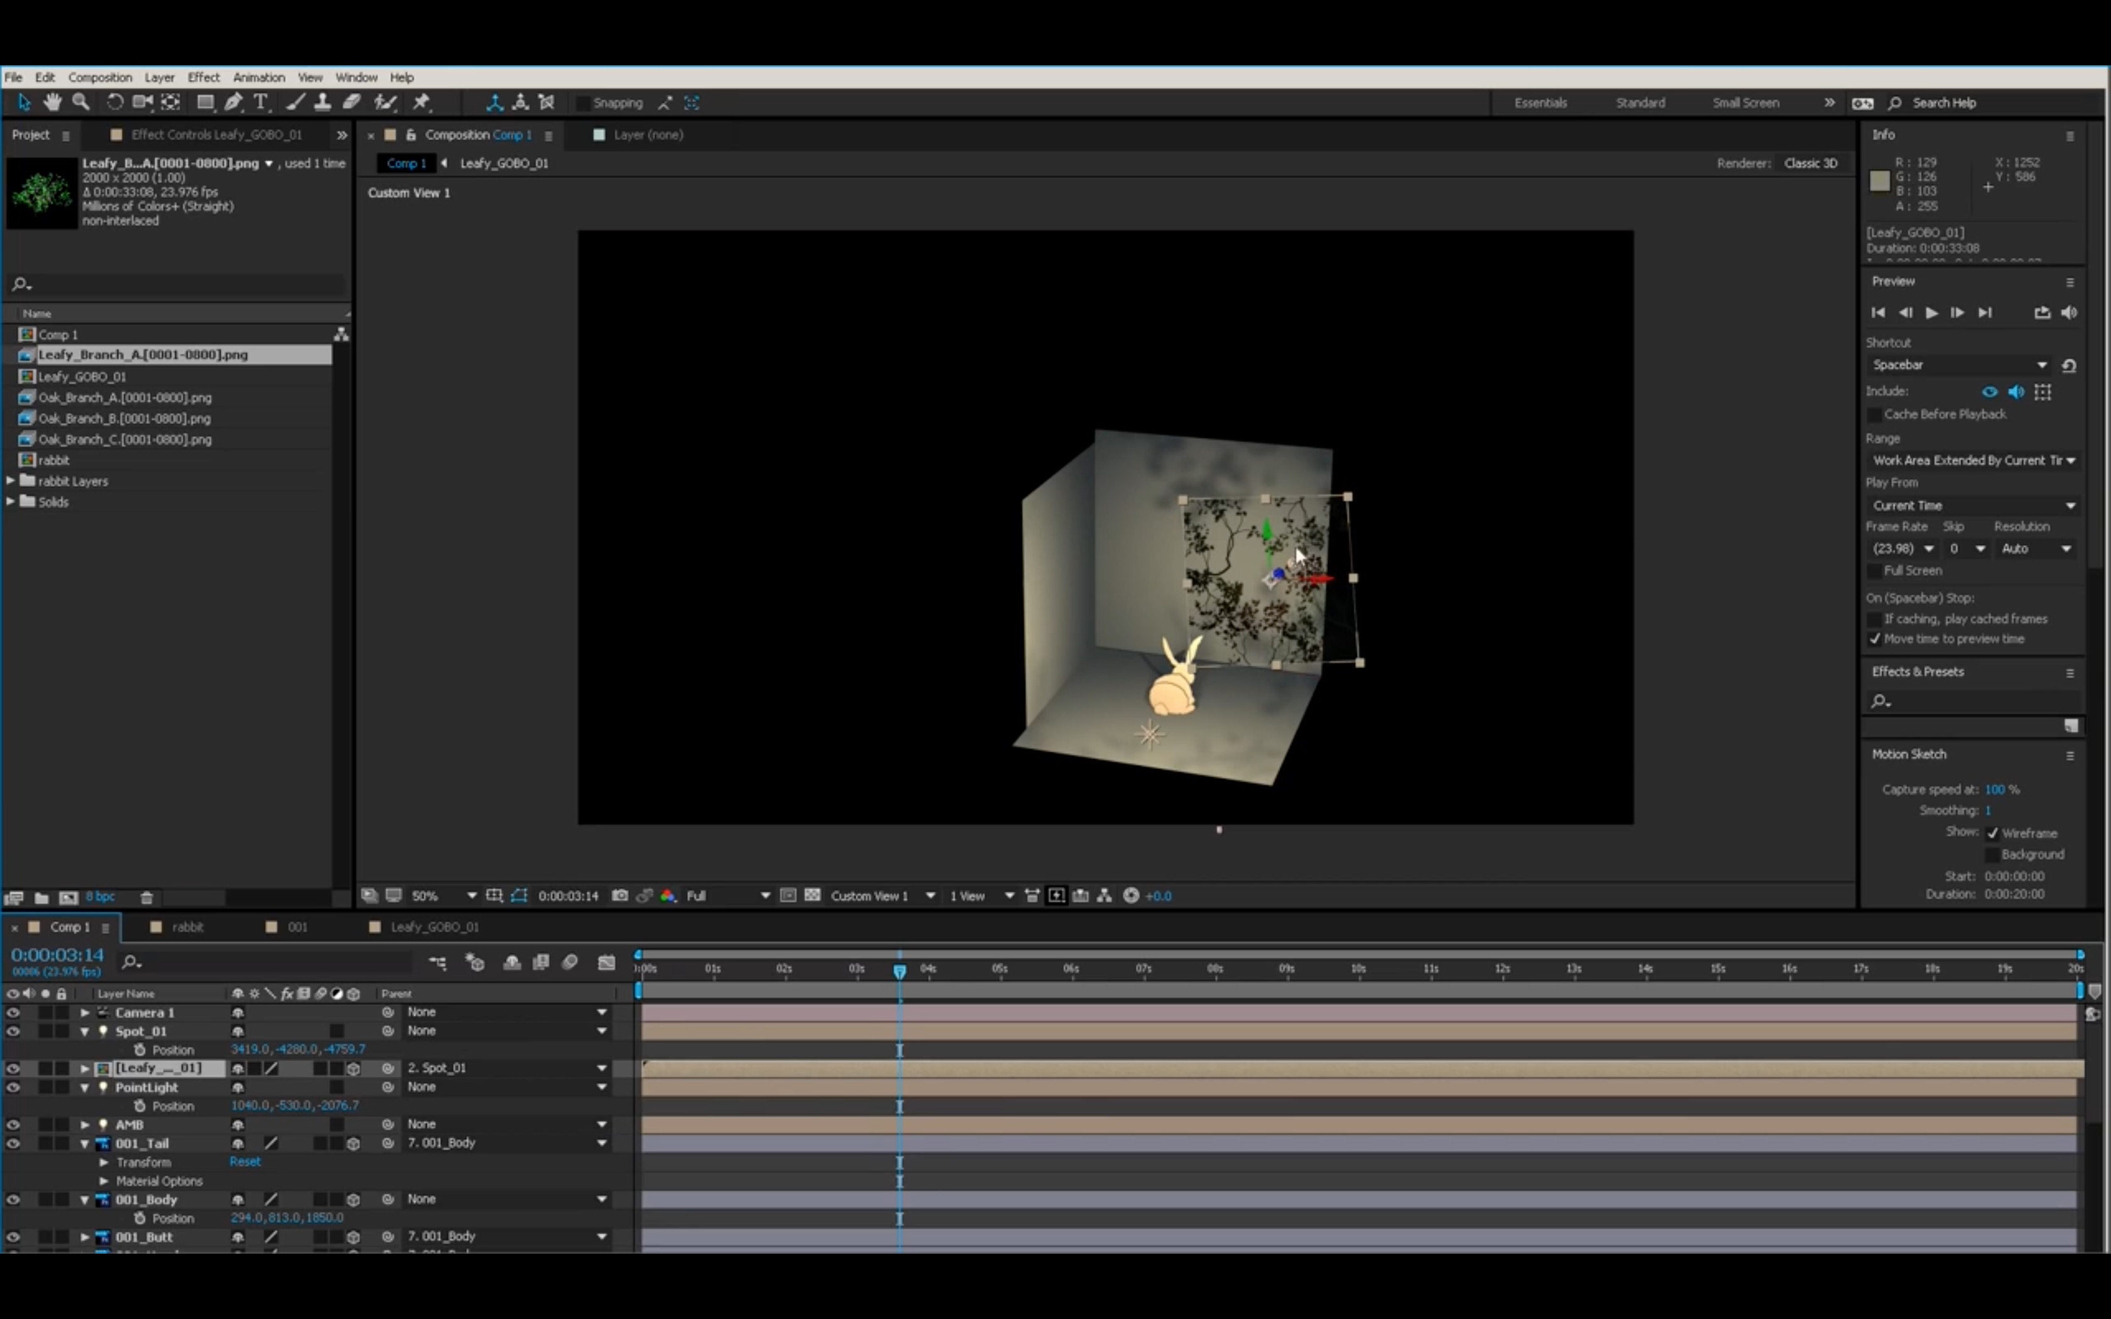Switch to the Essentials workspace
Viewport: 2111px width, 1319px height.
pos(1541,103)
